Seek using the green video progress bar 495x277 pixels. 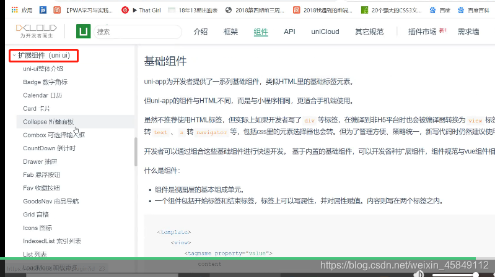pyautogui.click(x=238, y=258)
